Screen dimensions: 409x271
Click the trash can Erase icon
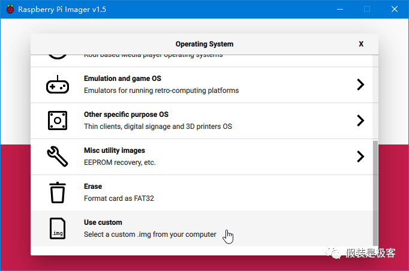pyautogui.click(x=58, y=192)
